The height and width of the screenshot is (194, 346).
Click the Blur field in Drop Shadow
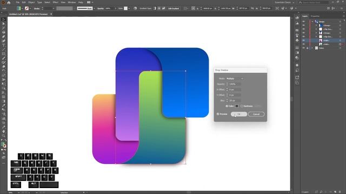click(x=235, y=101)
